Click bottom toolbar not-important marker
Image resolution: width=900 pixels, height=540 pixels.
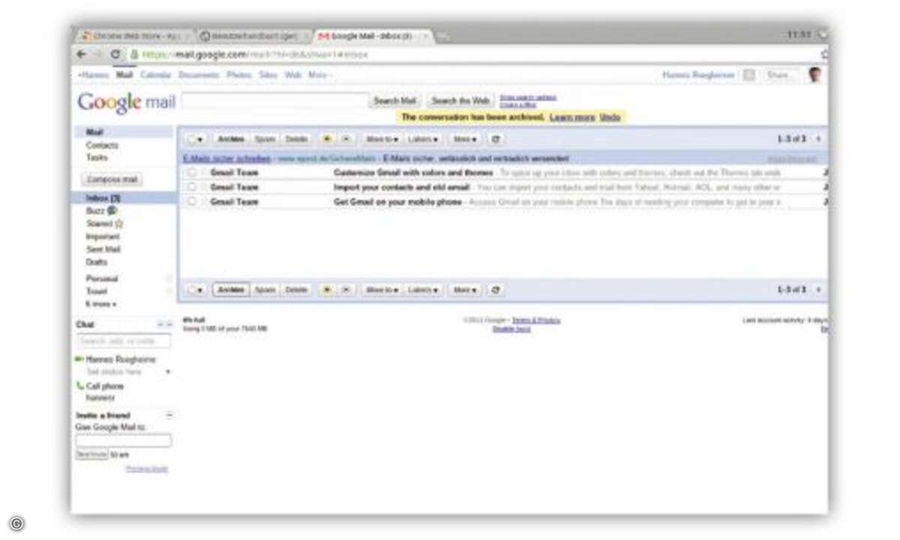[x=345, y=289]
